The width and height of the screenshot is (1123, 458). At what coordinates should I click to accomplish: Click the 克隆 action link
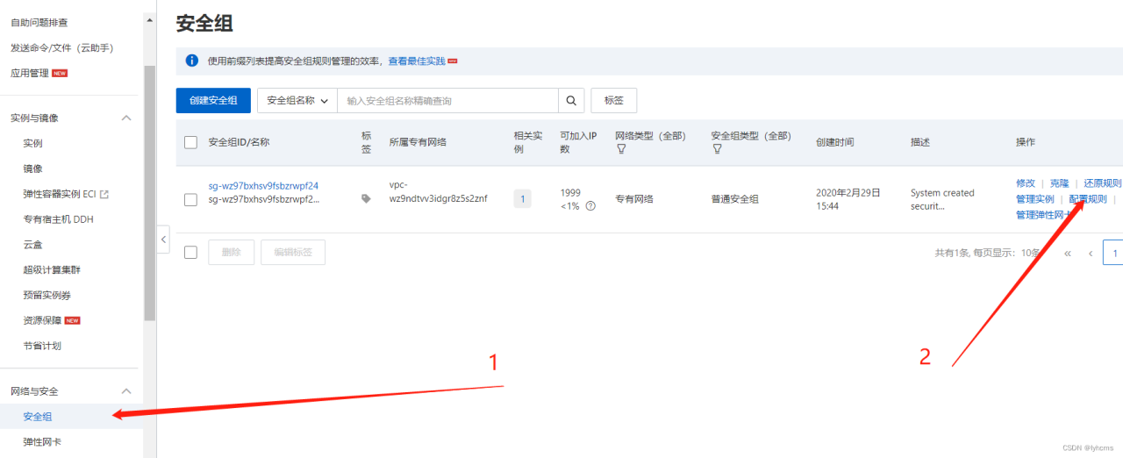pos(1060,183)
